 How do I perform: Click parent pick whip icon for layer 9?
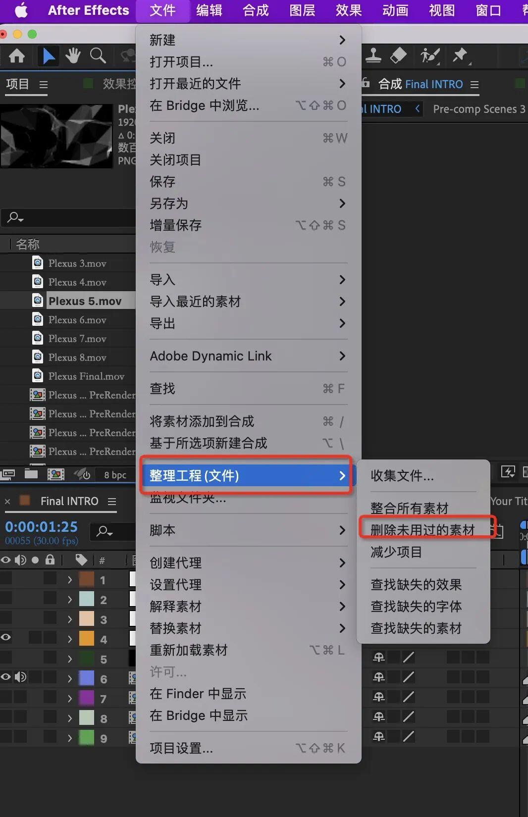click(379, 736)
